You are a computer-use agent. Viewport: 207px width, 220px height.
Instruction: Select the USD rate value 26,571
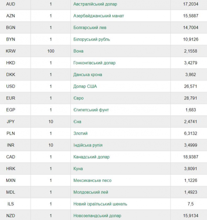[191, 86]
